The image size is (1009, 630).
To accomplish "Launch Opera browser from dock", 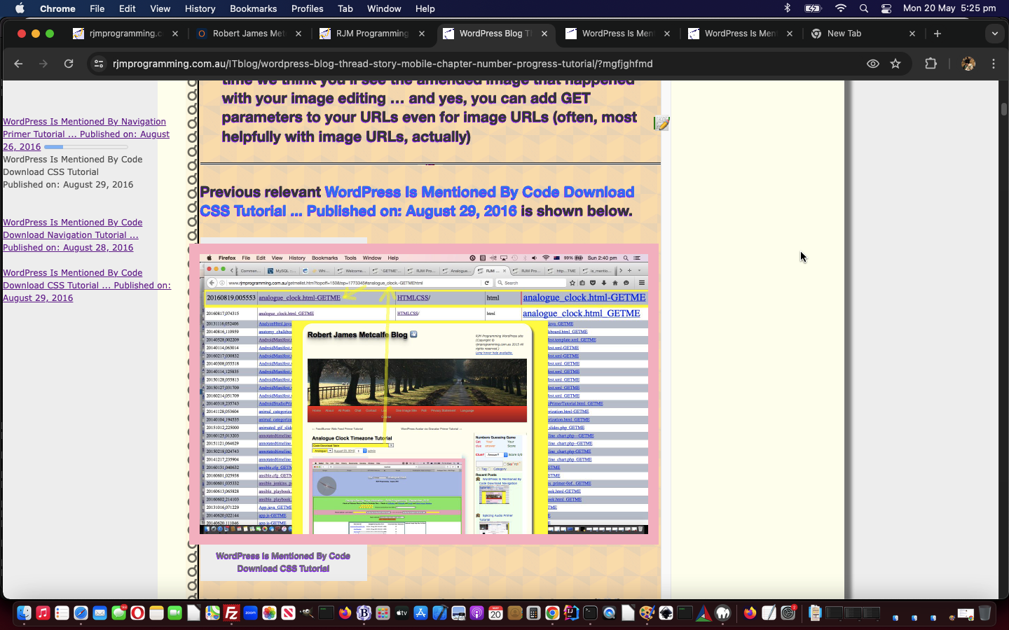I will (137, 613).
